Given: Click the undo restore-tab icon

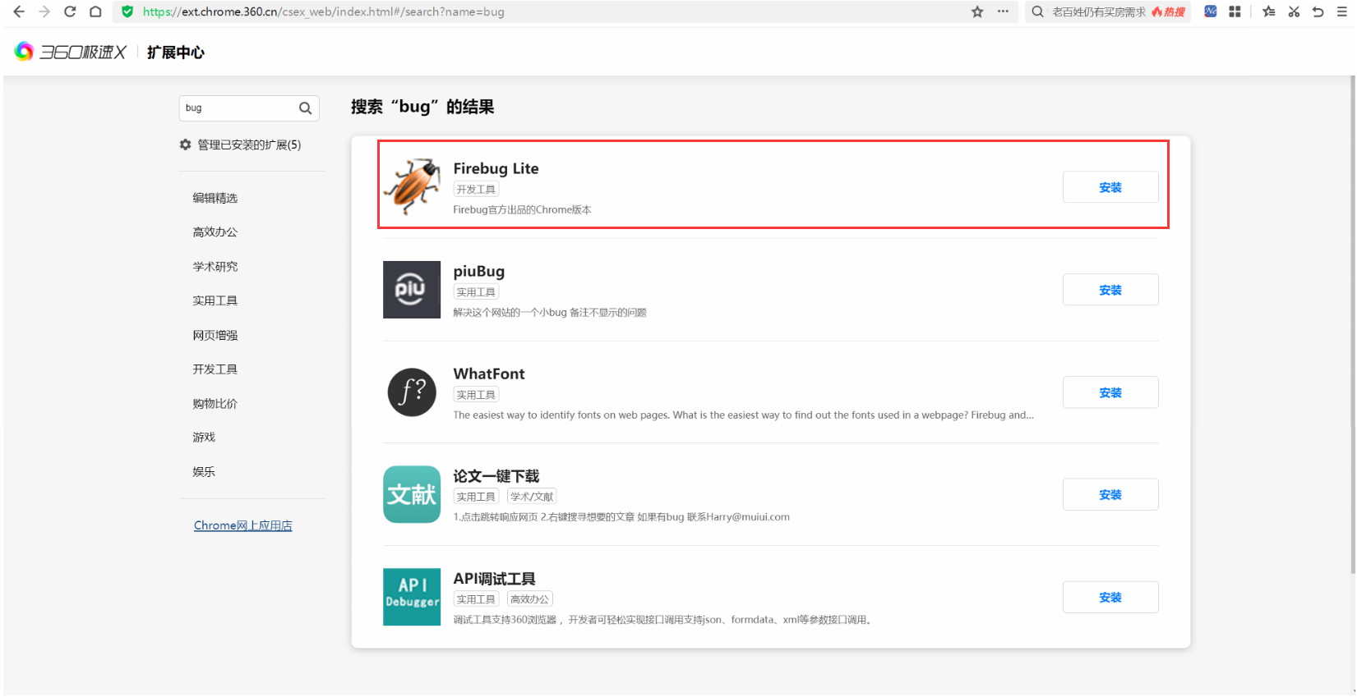Looking at the screenshot, I should [1318, 11].
